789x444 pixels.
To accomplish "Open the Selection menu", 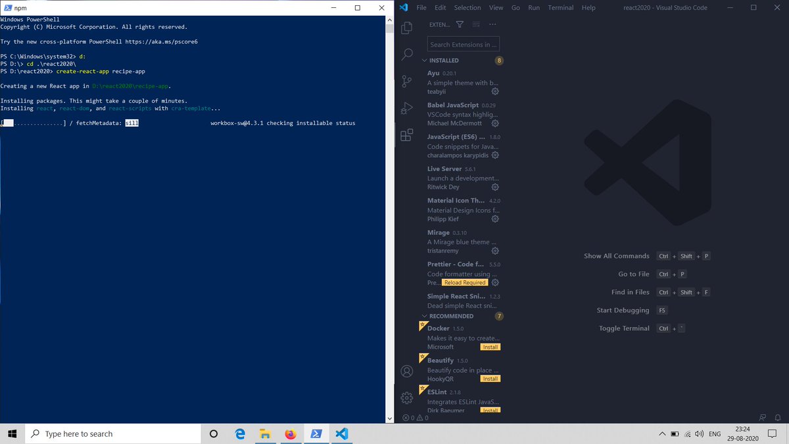I will [x=467, y=7].
